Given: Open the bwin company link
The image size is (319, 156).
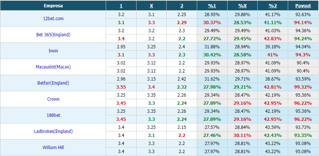Looking at the screenshot, I should [53, 51].
